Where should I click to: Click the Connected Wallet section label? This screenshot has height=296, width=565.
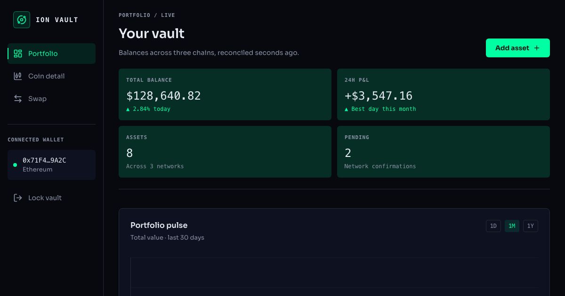tap(36, 140)
